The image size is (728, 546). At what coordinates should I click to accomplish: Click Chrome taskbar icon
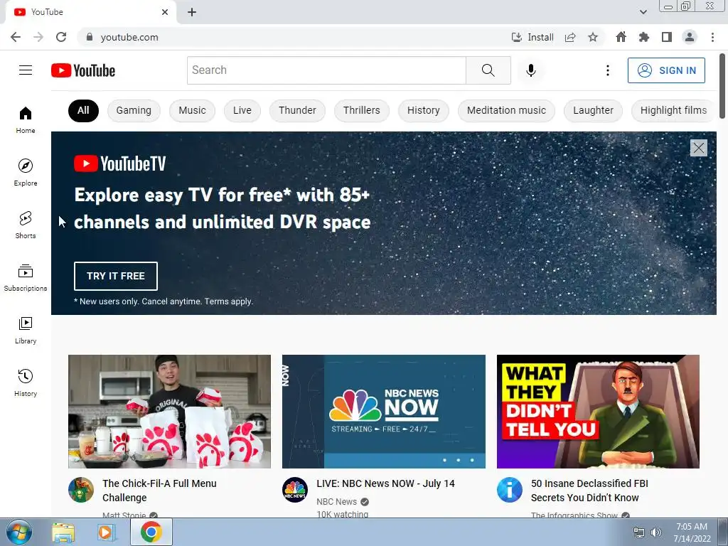point(151,532)
